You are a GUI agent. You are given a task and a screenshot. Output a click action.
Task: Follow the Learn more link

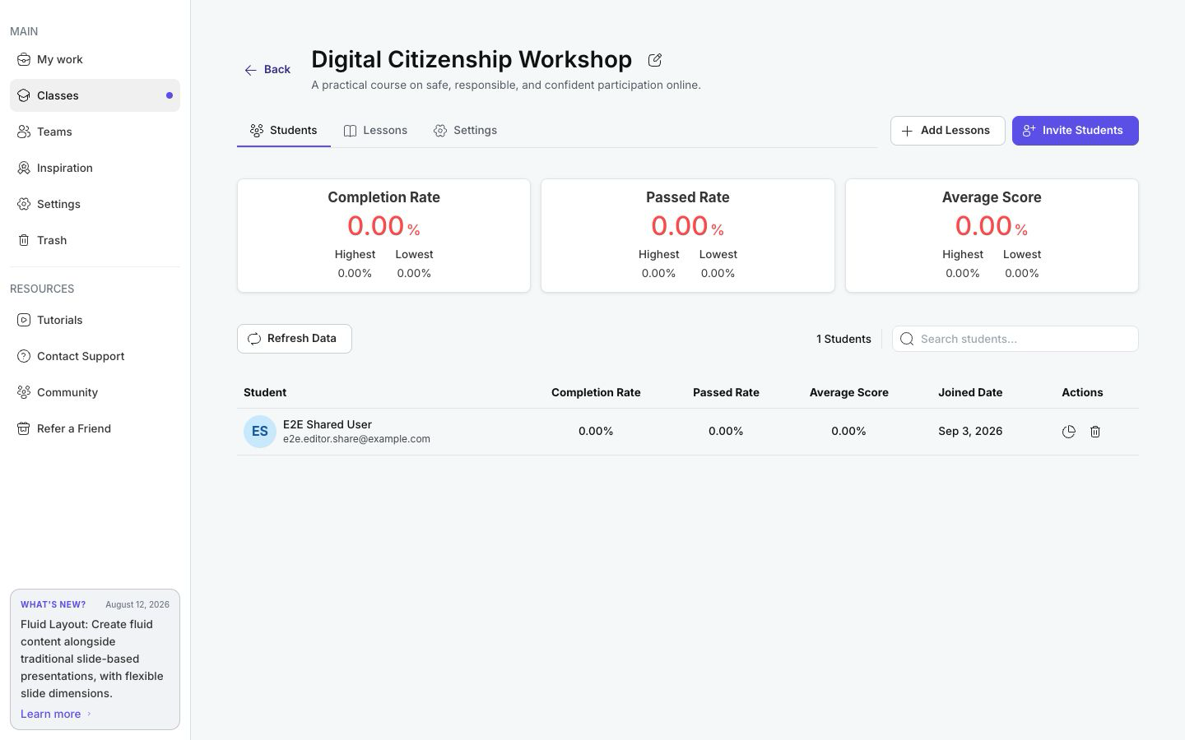pyautogui.click(x=56, y=714)
